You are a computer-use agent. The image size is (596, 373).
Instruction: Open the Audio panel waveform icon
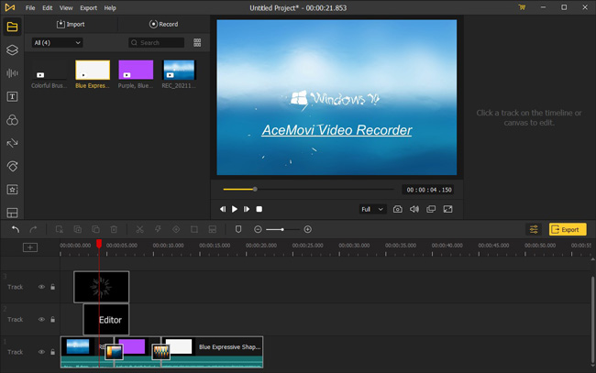pyautogui.click(x=12, y=73)
